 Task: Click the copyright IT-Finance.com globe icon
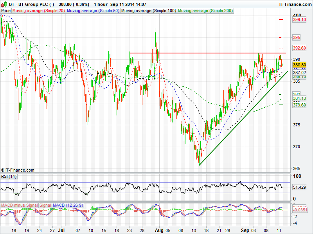tap(3, 170)
